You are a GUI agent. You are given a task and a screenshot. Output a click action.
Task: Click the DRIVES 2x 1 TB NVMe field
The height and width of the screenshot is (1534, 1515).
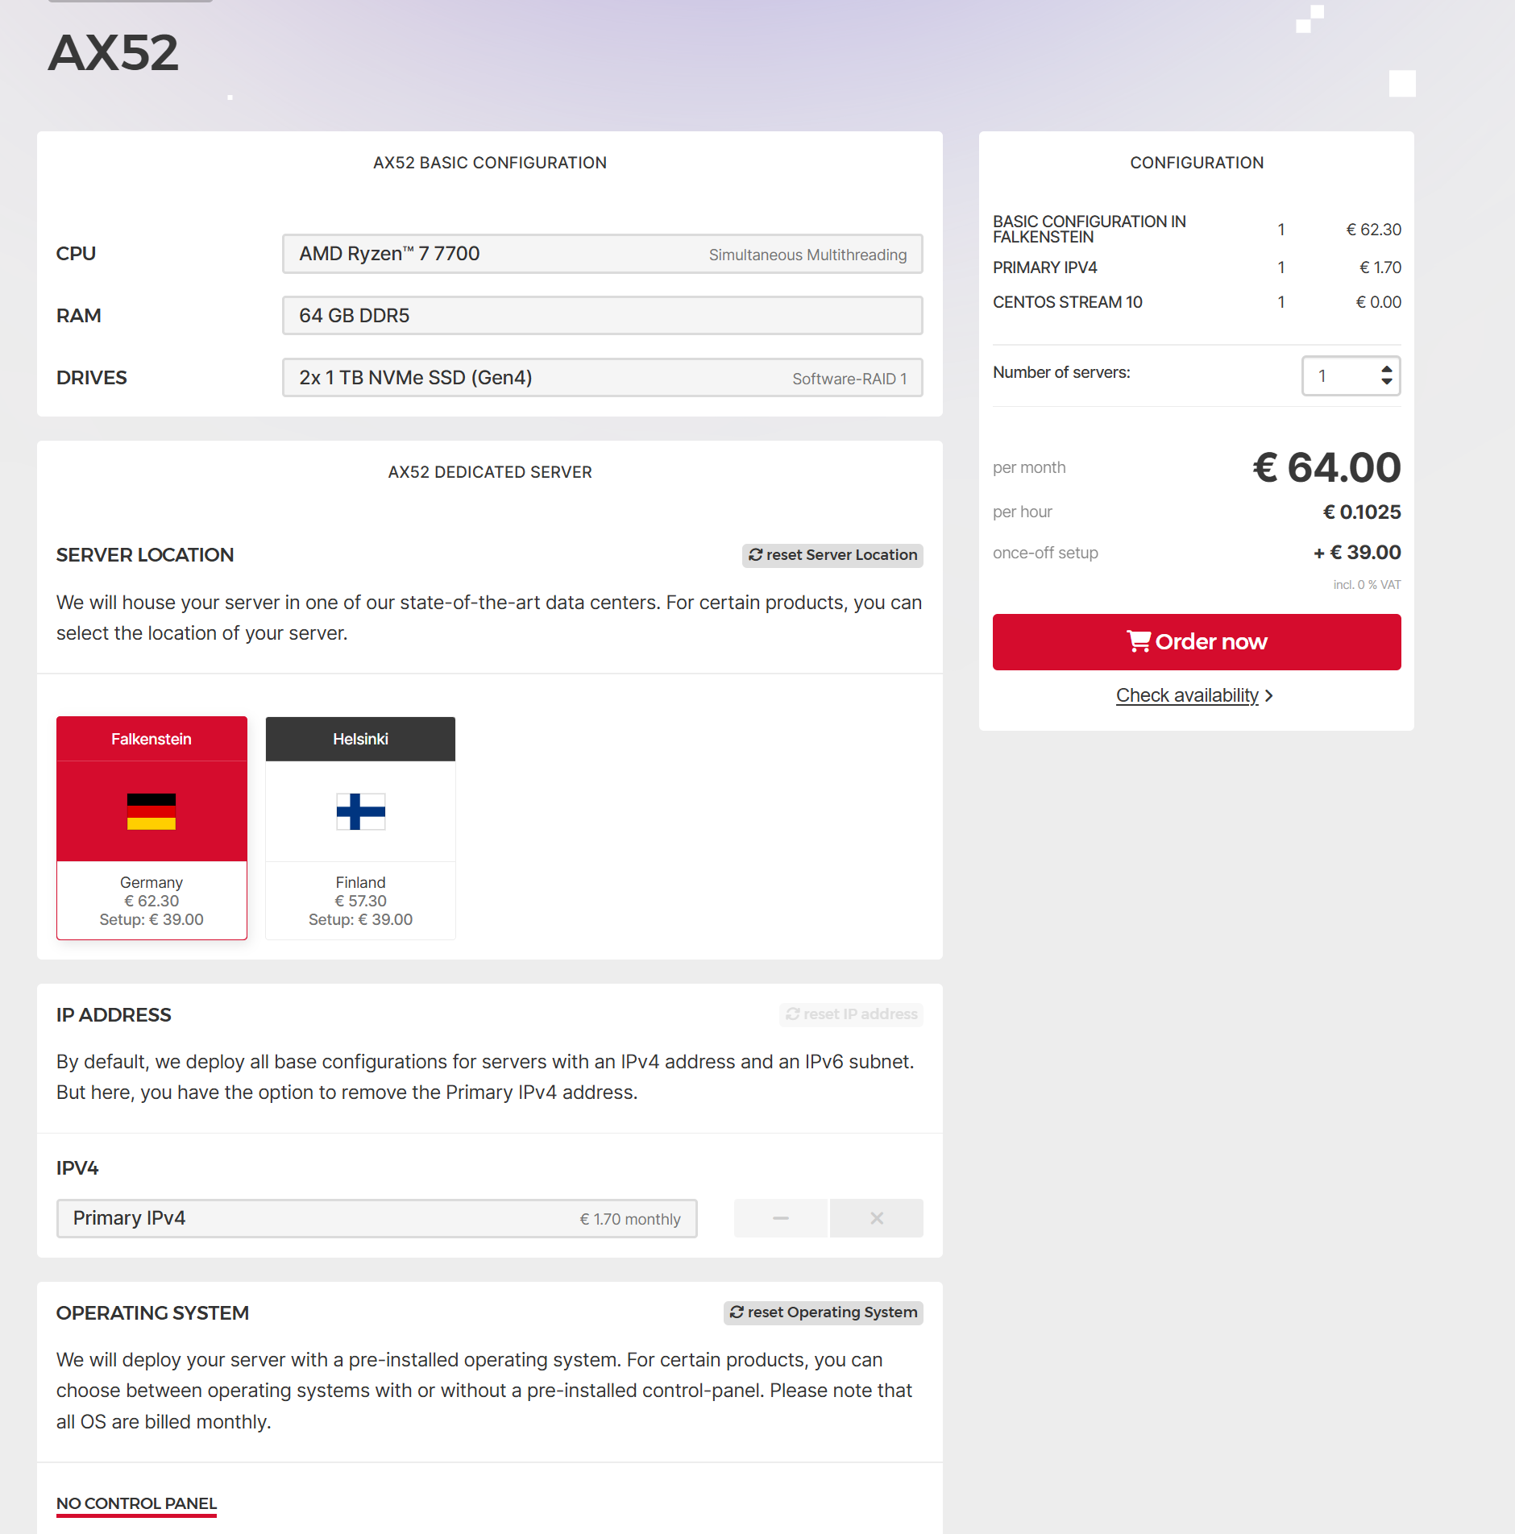point(603,378)
